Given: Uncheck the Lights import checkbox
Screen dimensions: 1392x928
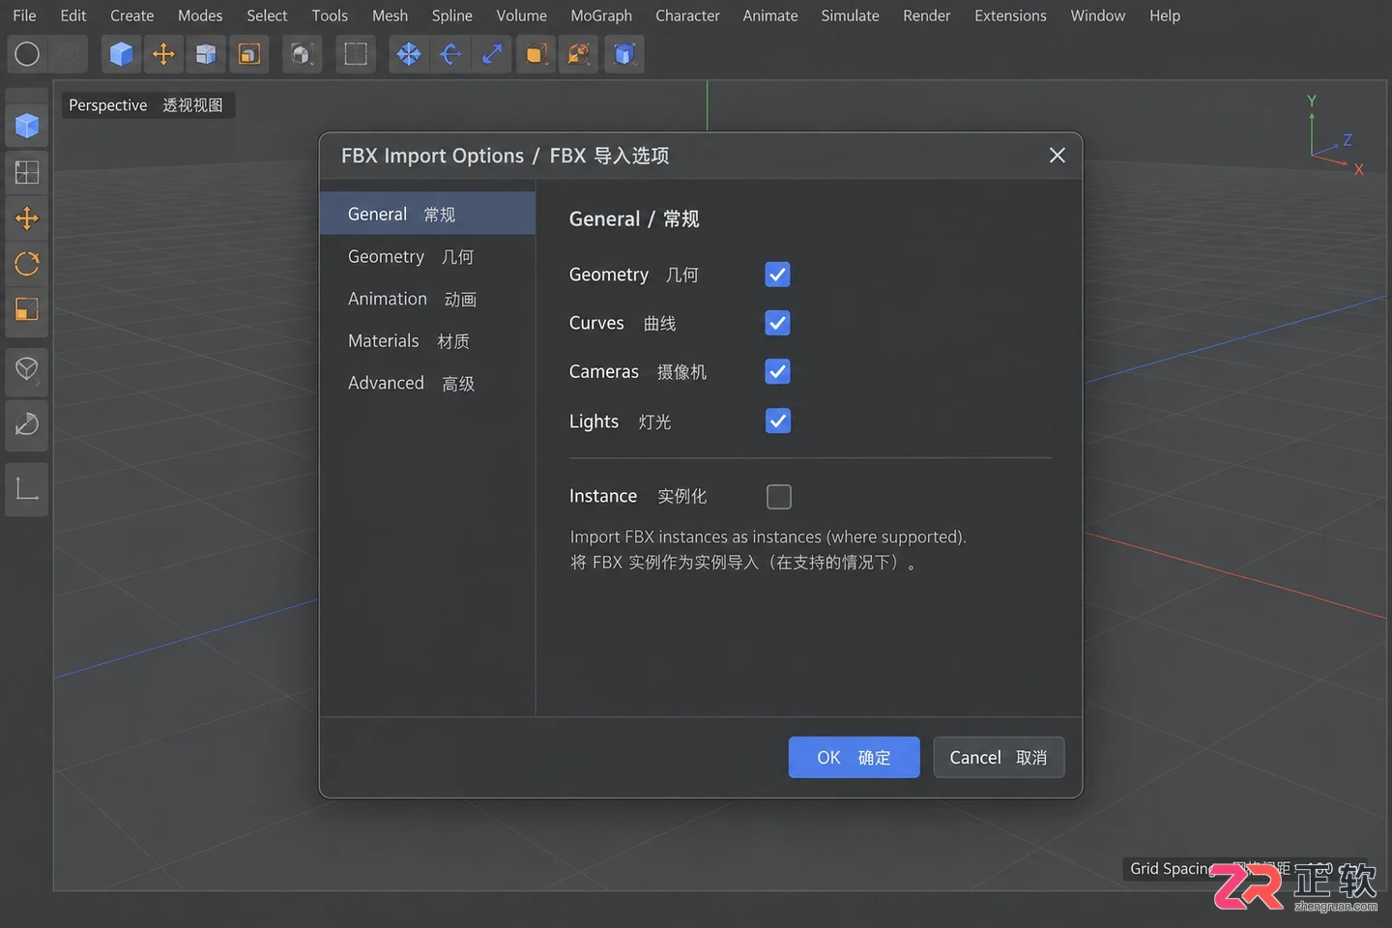Looking at the screenshot, I should (x=777, y=420).
